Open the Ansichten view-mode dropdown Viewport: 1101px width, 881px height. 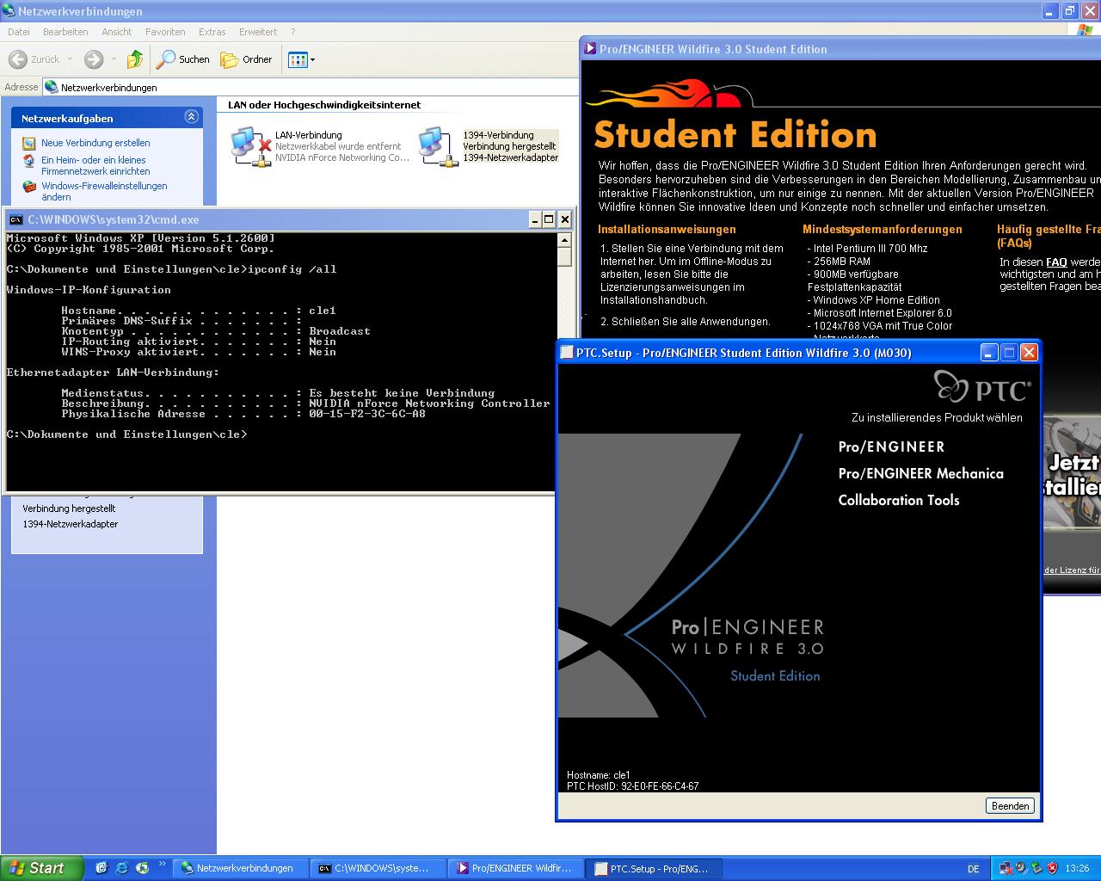click(x=302, y=59)
